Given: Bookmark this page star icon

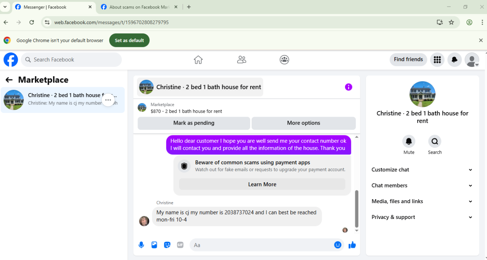Looking at the screenshot, I should [x=451, y=22].
